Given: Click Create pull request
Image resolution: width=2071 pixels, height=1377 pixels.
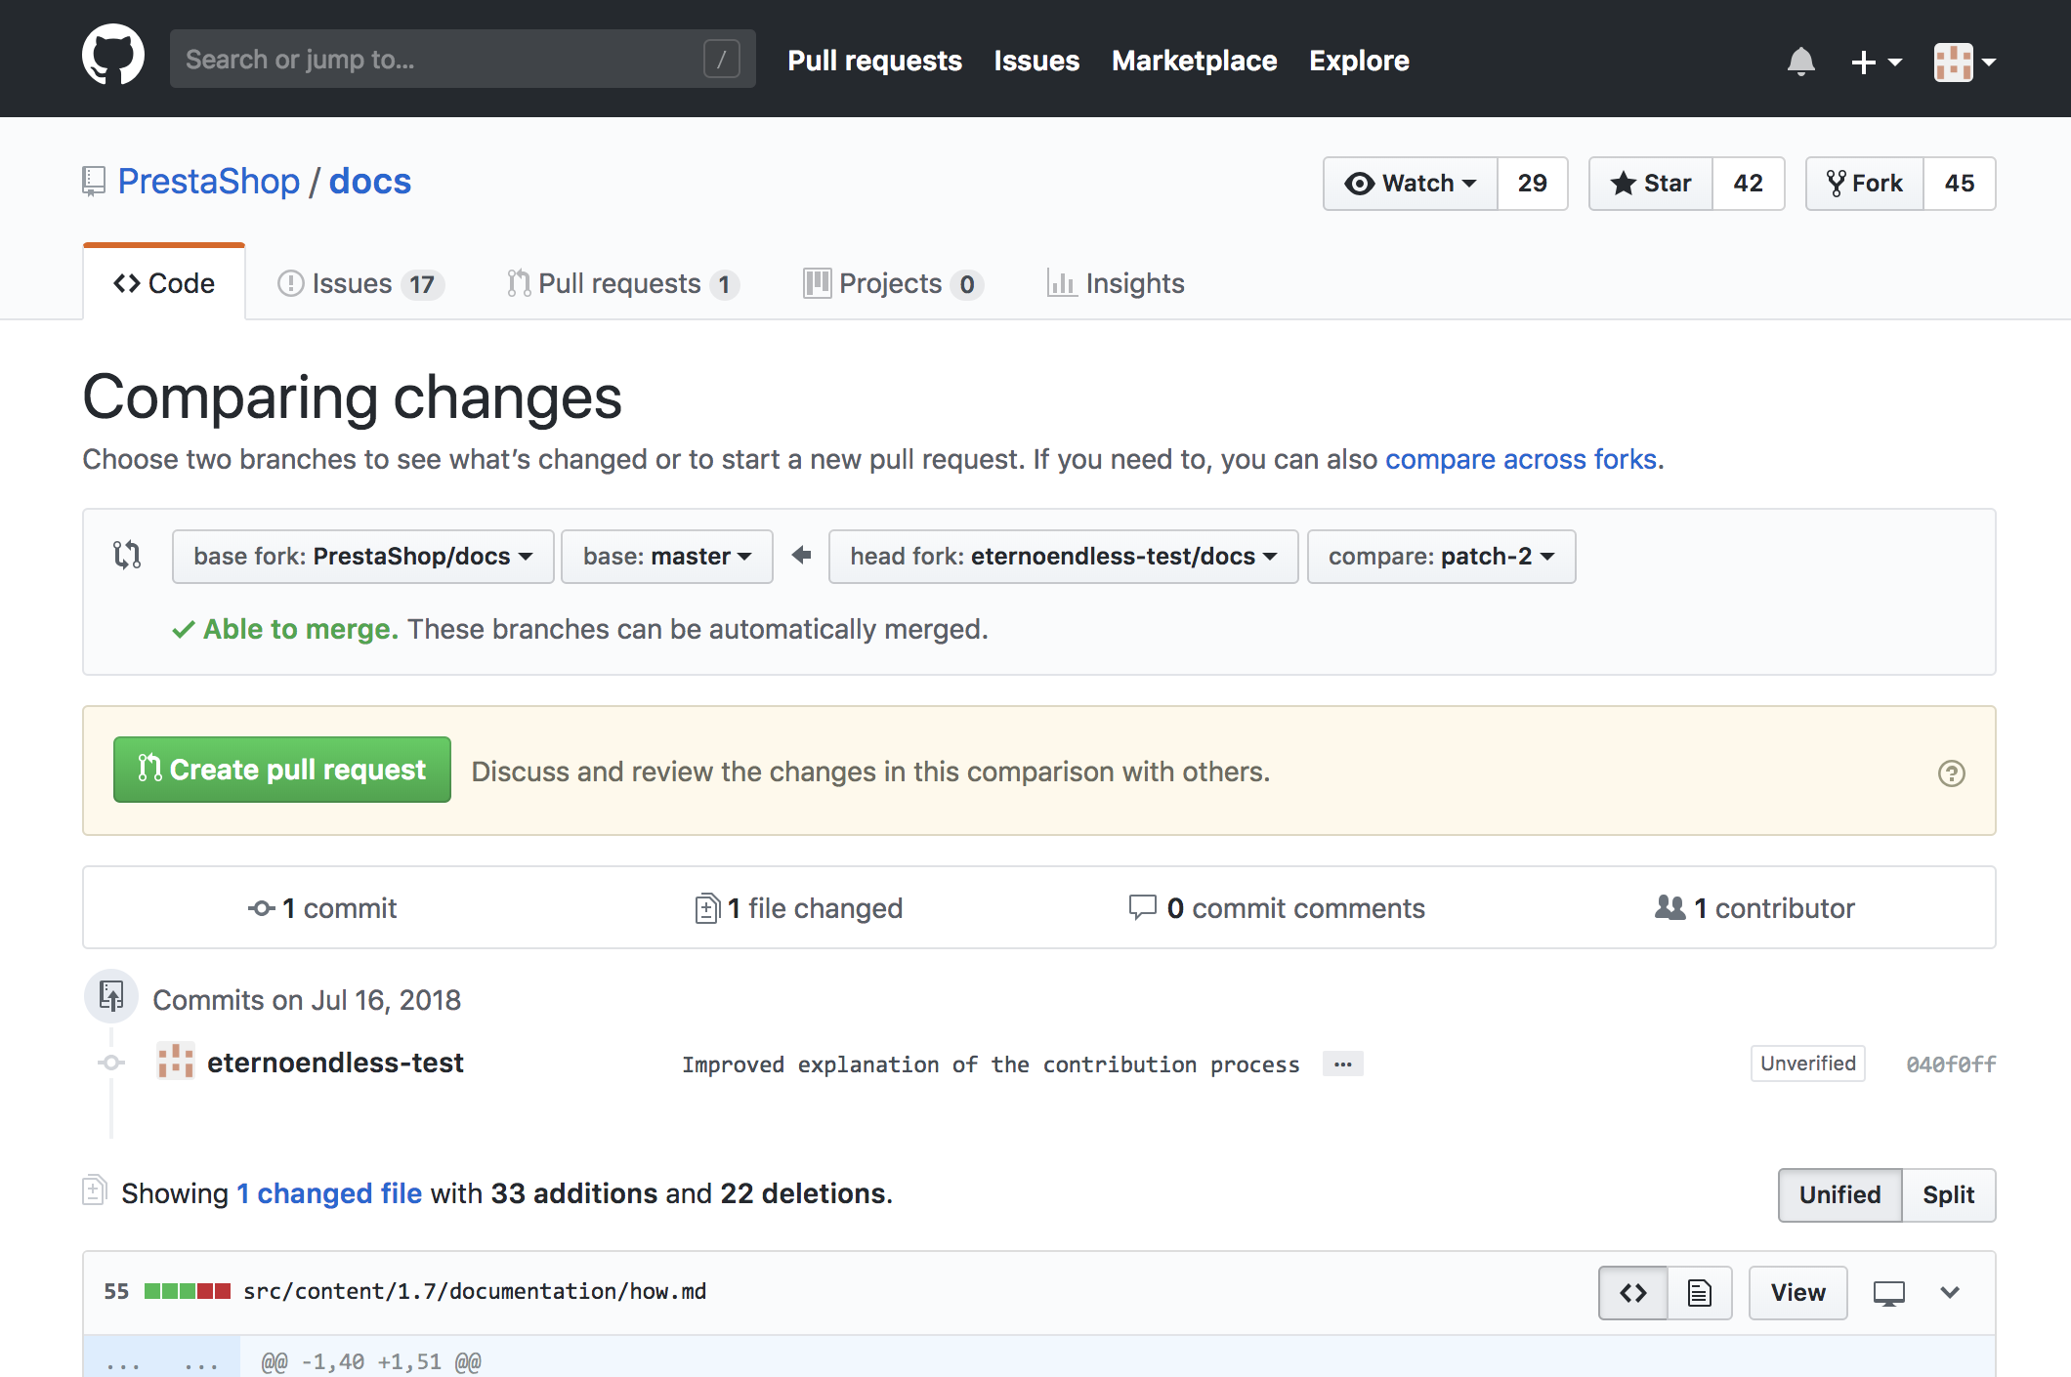Looking at the screenshot, I should pos(282,770).
